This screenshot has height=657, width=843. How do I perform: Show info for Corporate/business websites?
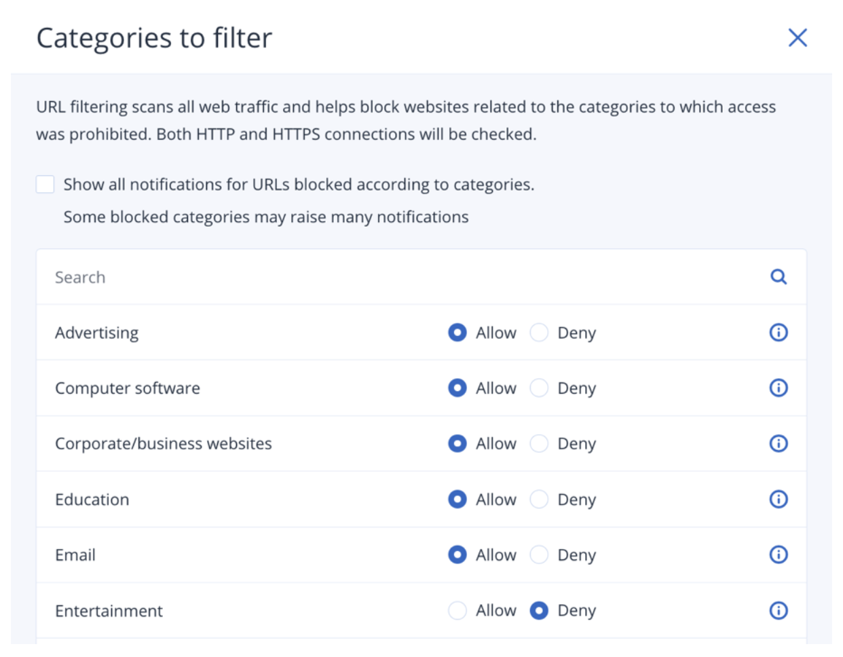tap(779, 444)
